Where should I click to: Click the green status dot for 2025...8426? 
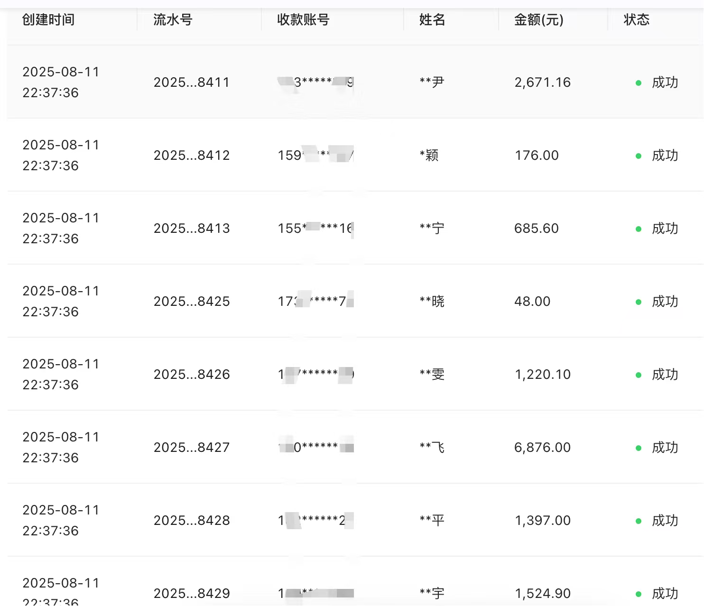coord(639,375)
